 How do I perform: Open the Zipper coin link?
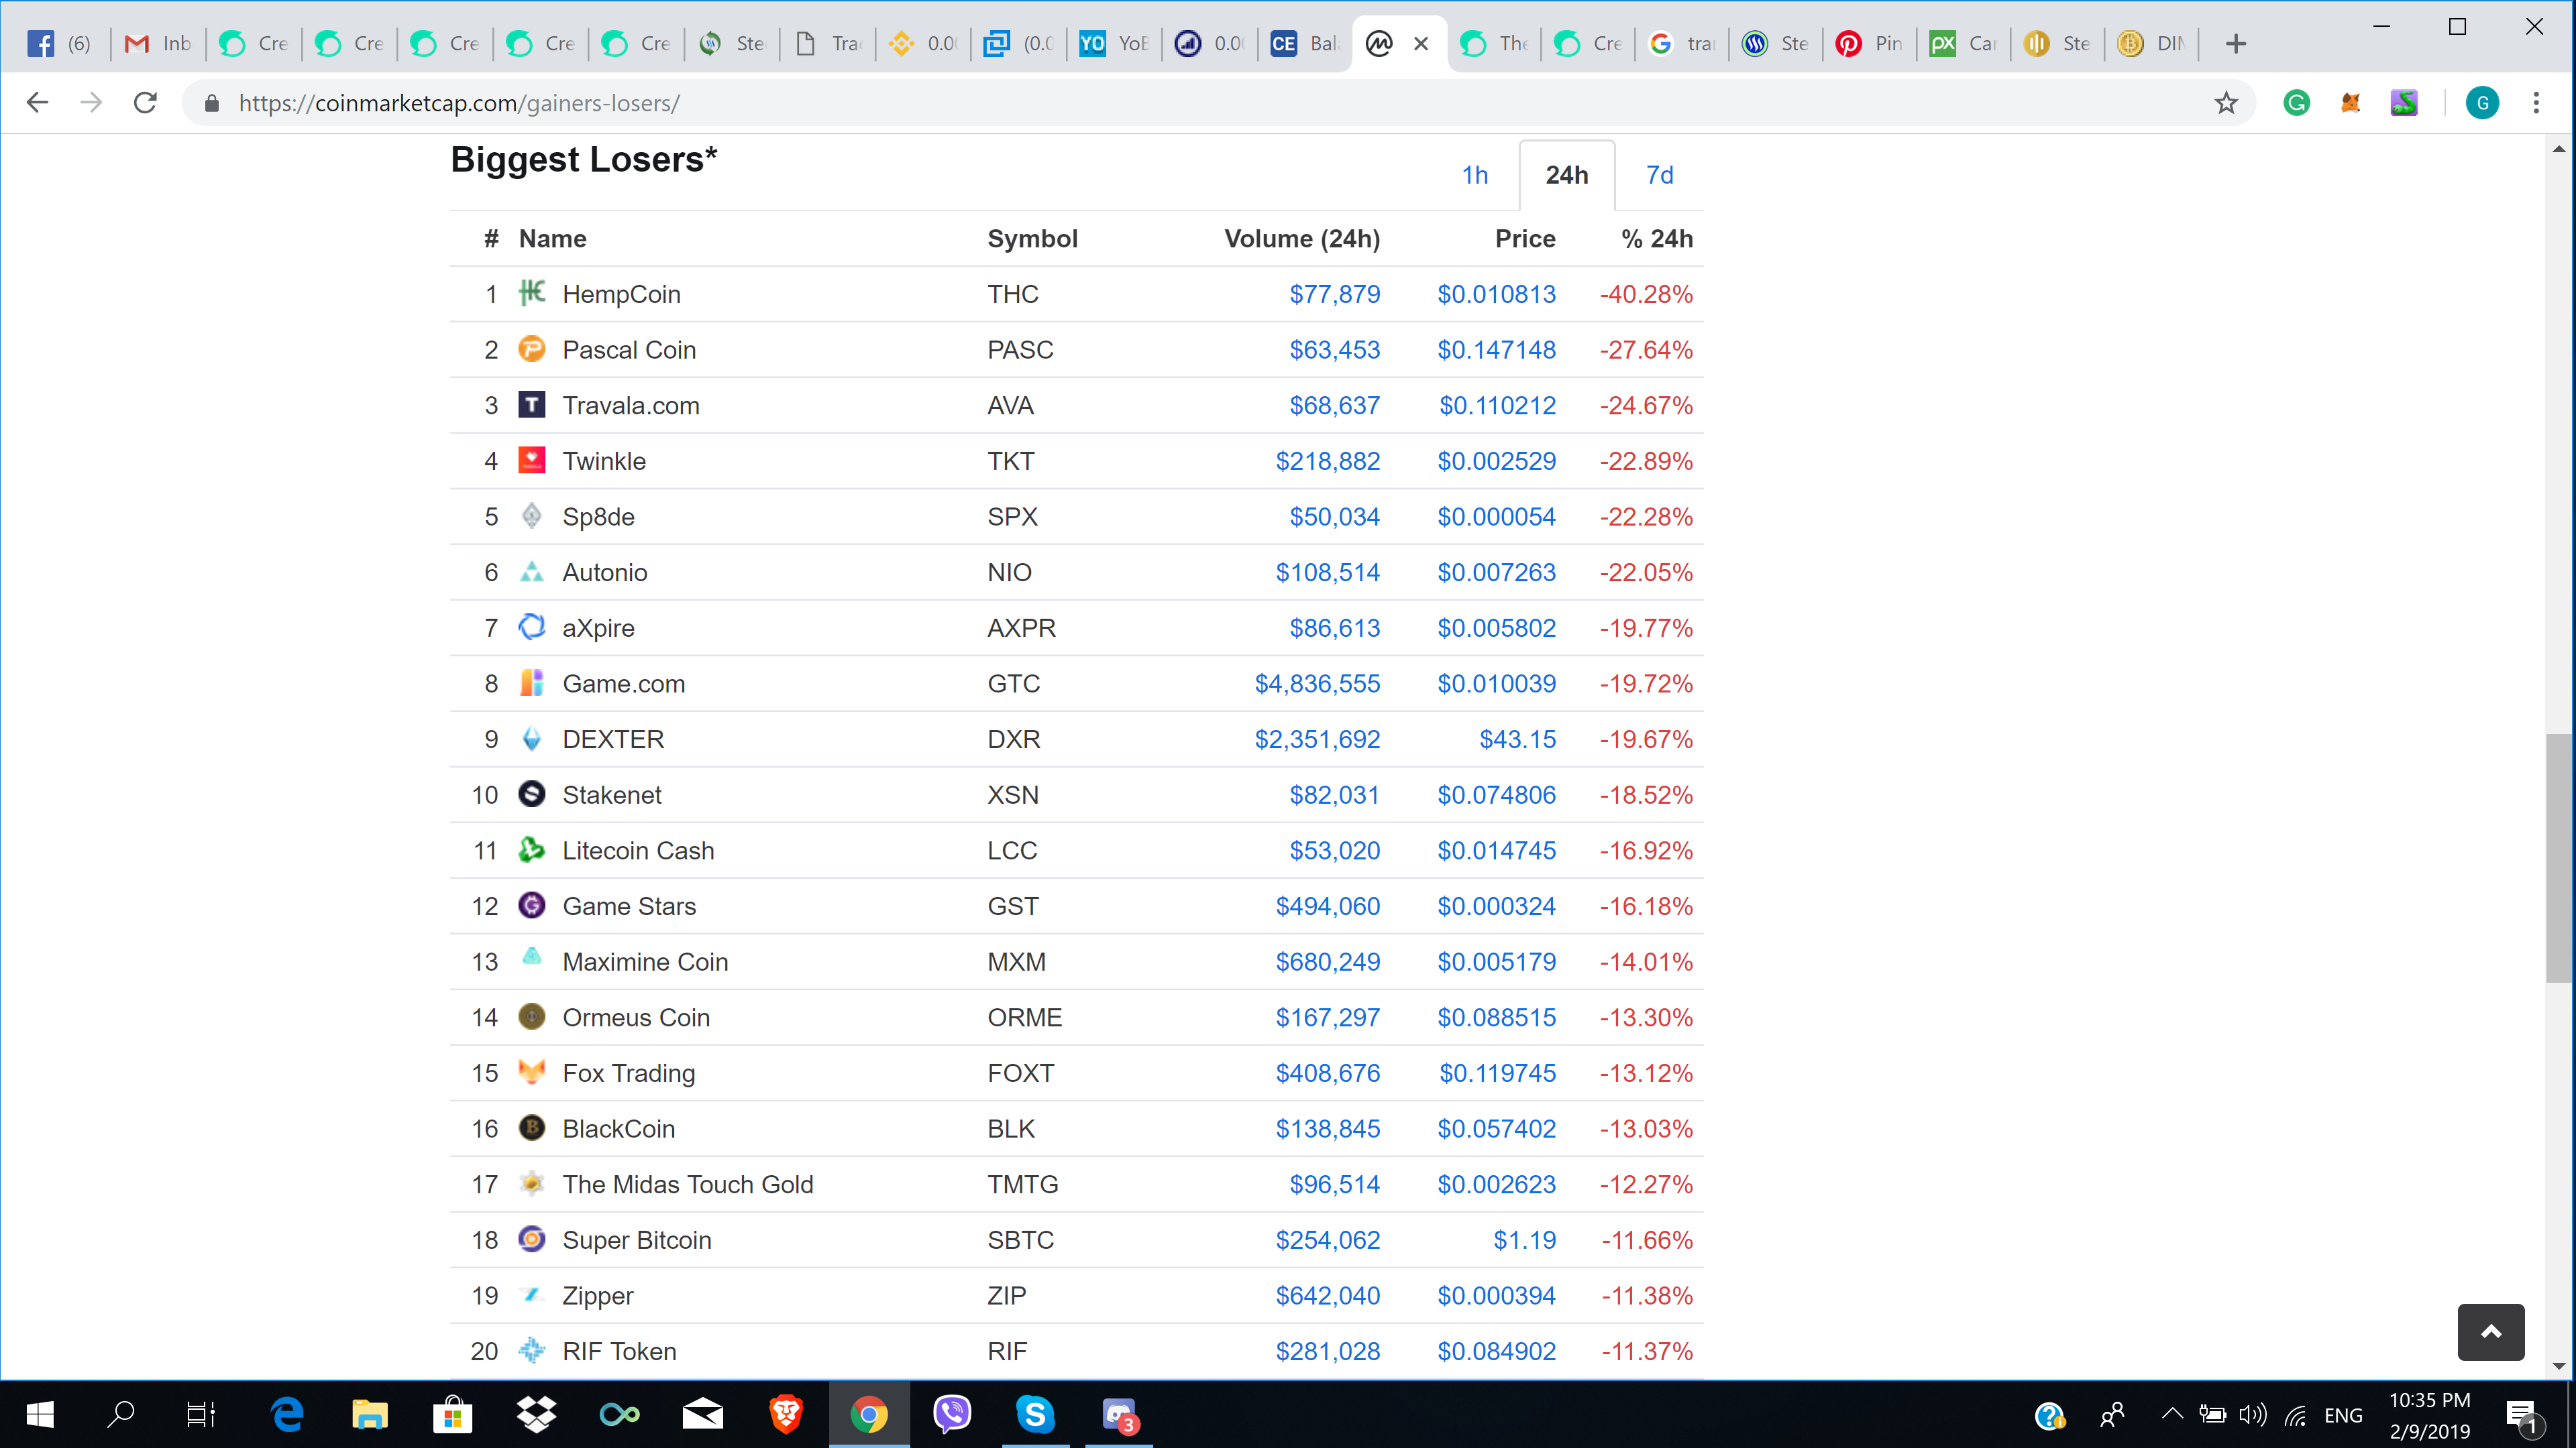point(598,1295)
